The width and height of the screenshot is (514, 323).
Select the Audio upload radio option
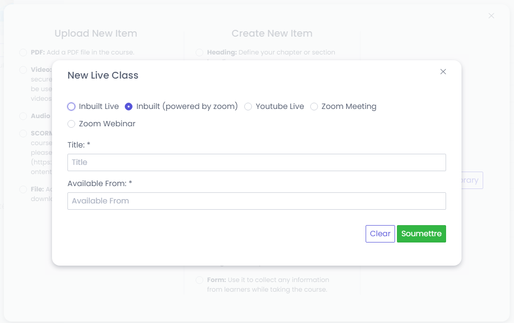coord(23,116)
